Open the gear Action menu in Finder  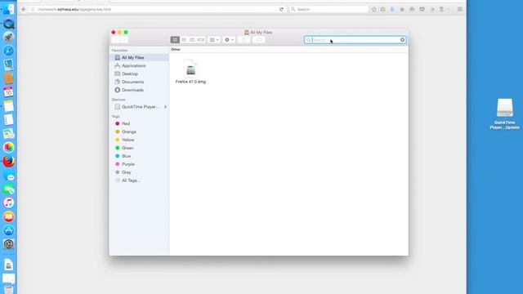pyautogui.click(x=229, y=40)
